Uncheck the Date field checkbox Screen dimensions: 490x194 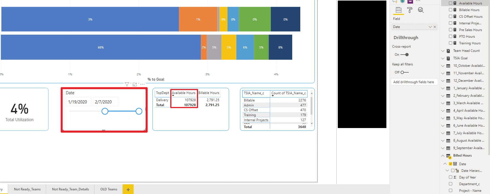point(451,164)
